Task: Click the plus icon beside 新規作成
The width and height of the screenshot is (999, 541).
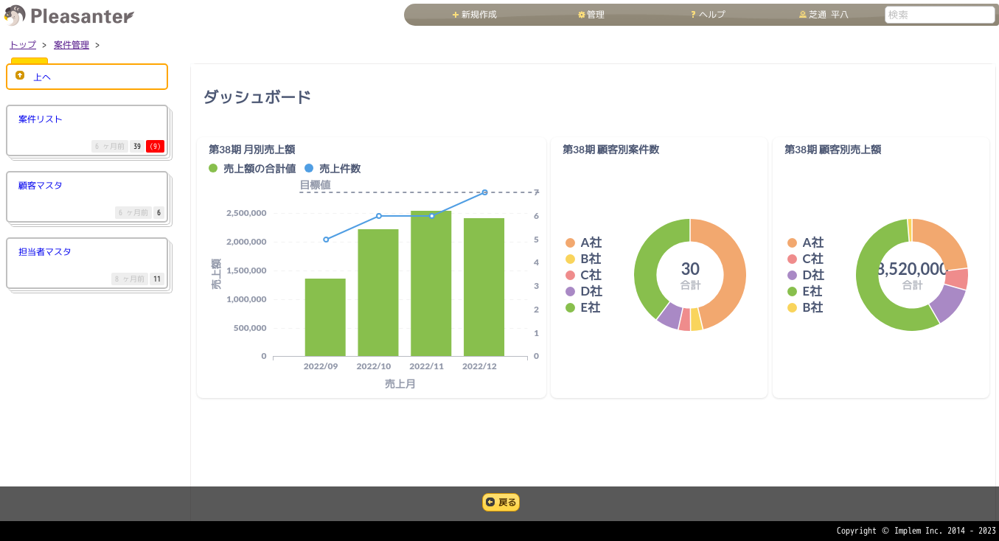Action: pos(456,15)
